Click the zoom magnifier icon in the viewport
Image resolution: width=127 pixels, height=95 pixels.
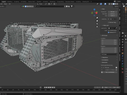[97, 18]
